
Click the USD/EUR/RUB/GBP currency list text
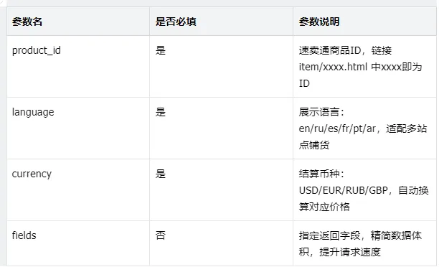point(344,190)
